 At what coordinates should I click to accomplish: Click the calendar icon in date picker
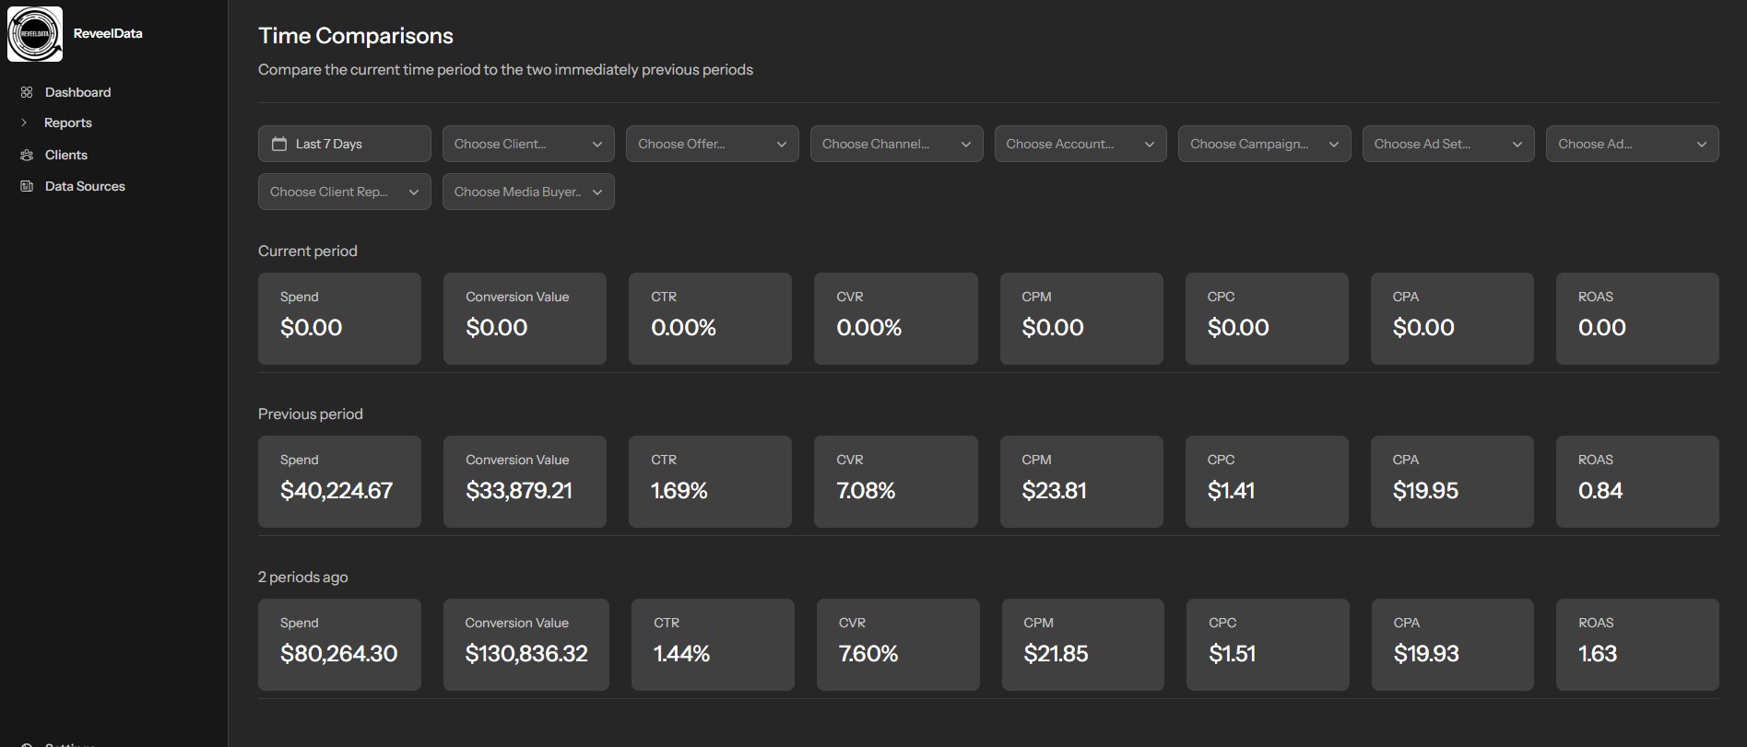[279, 144]
